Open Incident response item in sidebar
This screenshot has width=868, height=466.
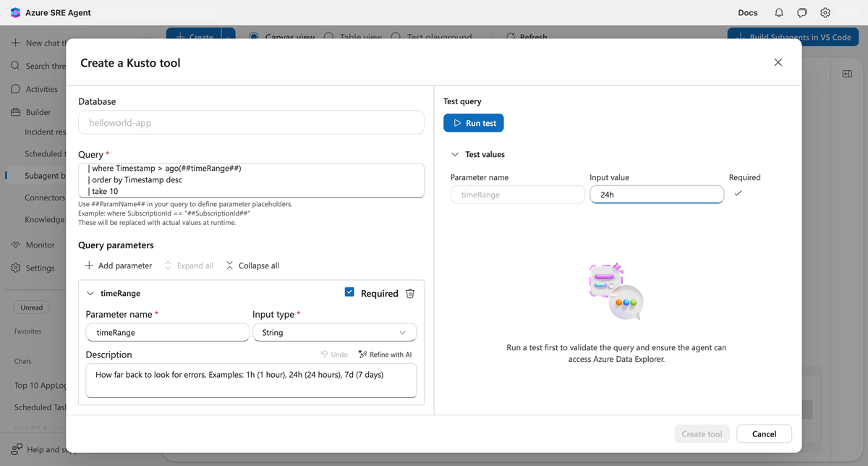[x=45, y=132]
